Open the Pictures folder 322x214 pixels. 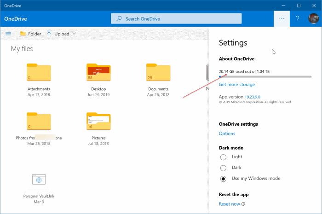click(98, 121)
